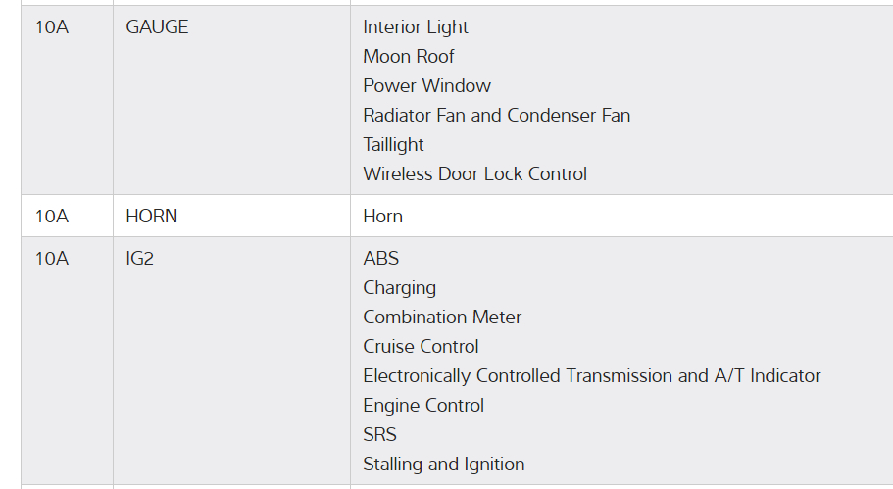The height and width of the screenshot is (489, 893).
Task: Click the 10A amperage in HORN row
Action: [x=52, y=217]
